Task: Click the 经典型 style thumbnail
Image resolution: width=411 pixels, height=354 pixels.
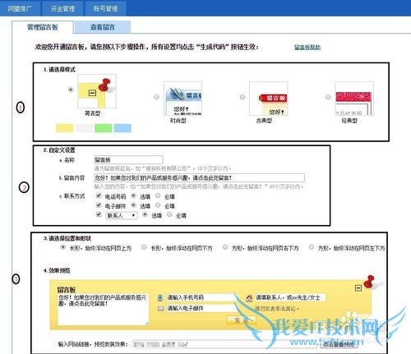Action: 354,99
